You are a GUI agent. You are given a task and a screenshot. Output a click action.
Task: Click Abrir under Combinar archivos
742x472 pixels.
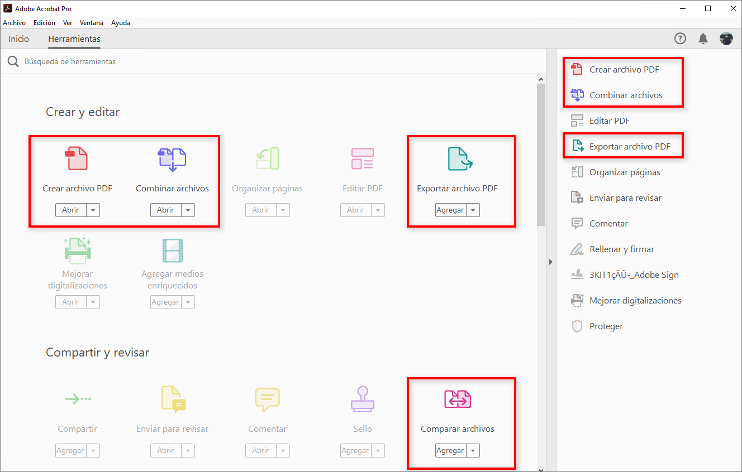point(165,210)
